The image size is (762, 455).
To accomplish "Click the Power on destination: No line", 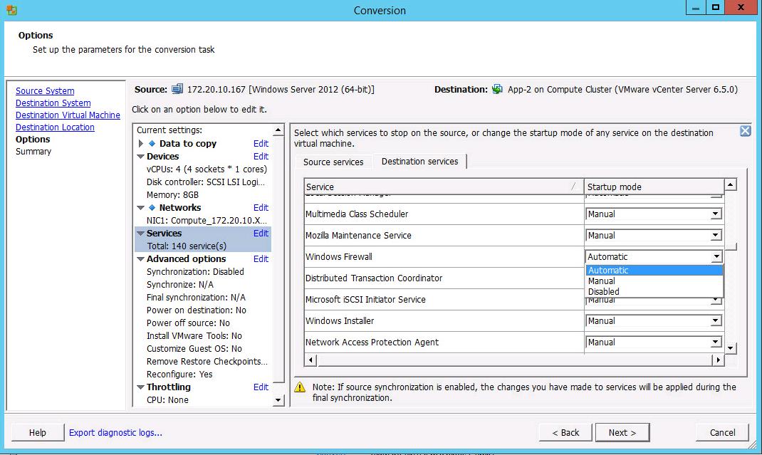I will coord(197,310).
